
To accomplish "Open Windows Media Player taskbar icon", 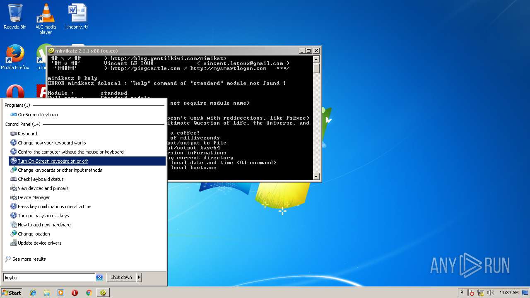I will (61, 293).
